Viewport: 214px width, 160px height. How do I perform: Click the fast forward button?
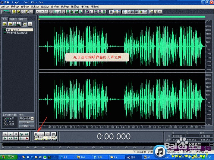(16, 138)
